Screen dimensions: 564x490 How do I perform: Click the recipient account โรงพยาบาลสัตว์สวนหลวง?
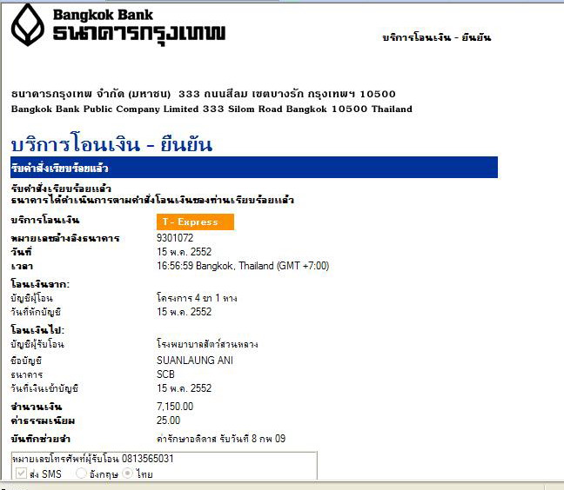tap(207, 344)
